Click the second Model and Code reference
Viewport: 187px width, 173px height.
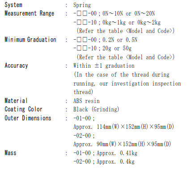(125, 57)
